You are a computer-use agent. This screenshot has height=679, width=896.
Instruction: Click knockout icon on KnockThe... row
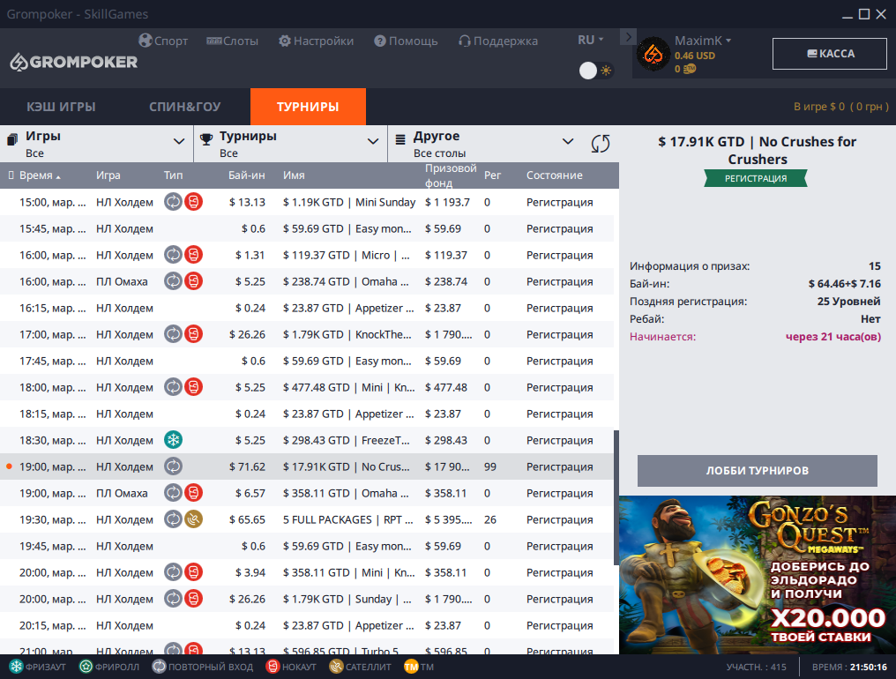tap(194, 334)
